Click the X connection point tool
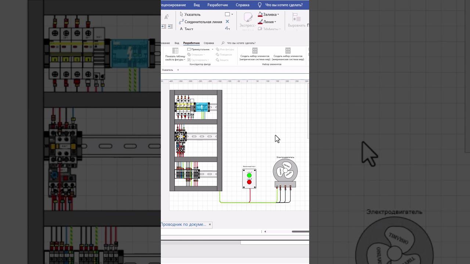 227,22
